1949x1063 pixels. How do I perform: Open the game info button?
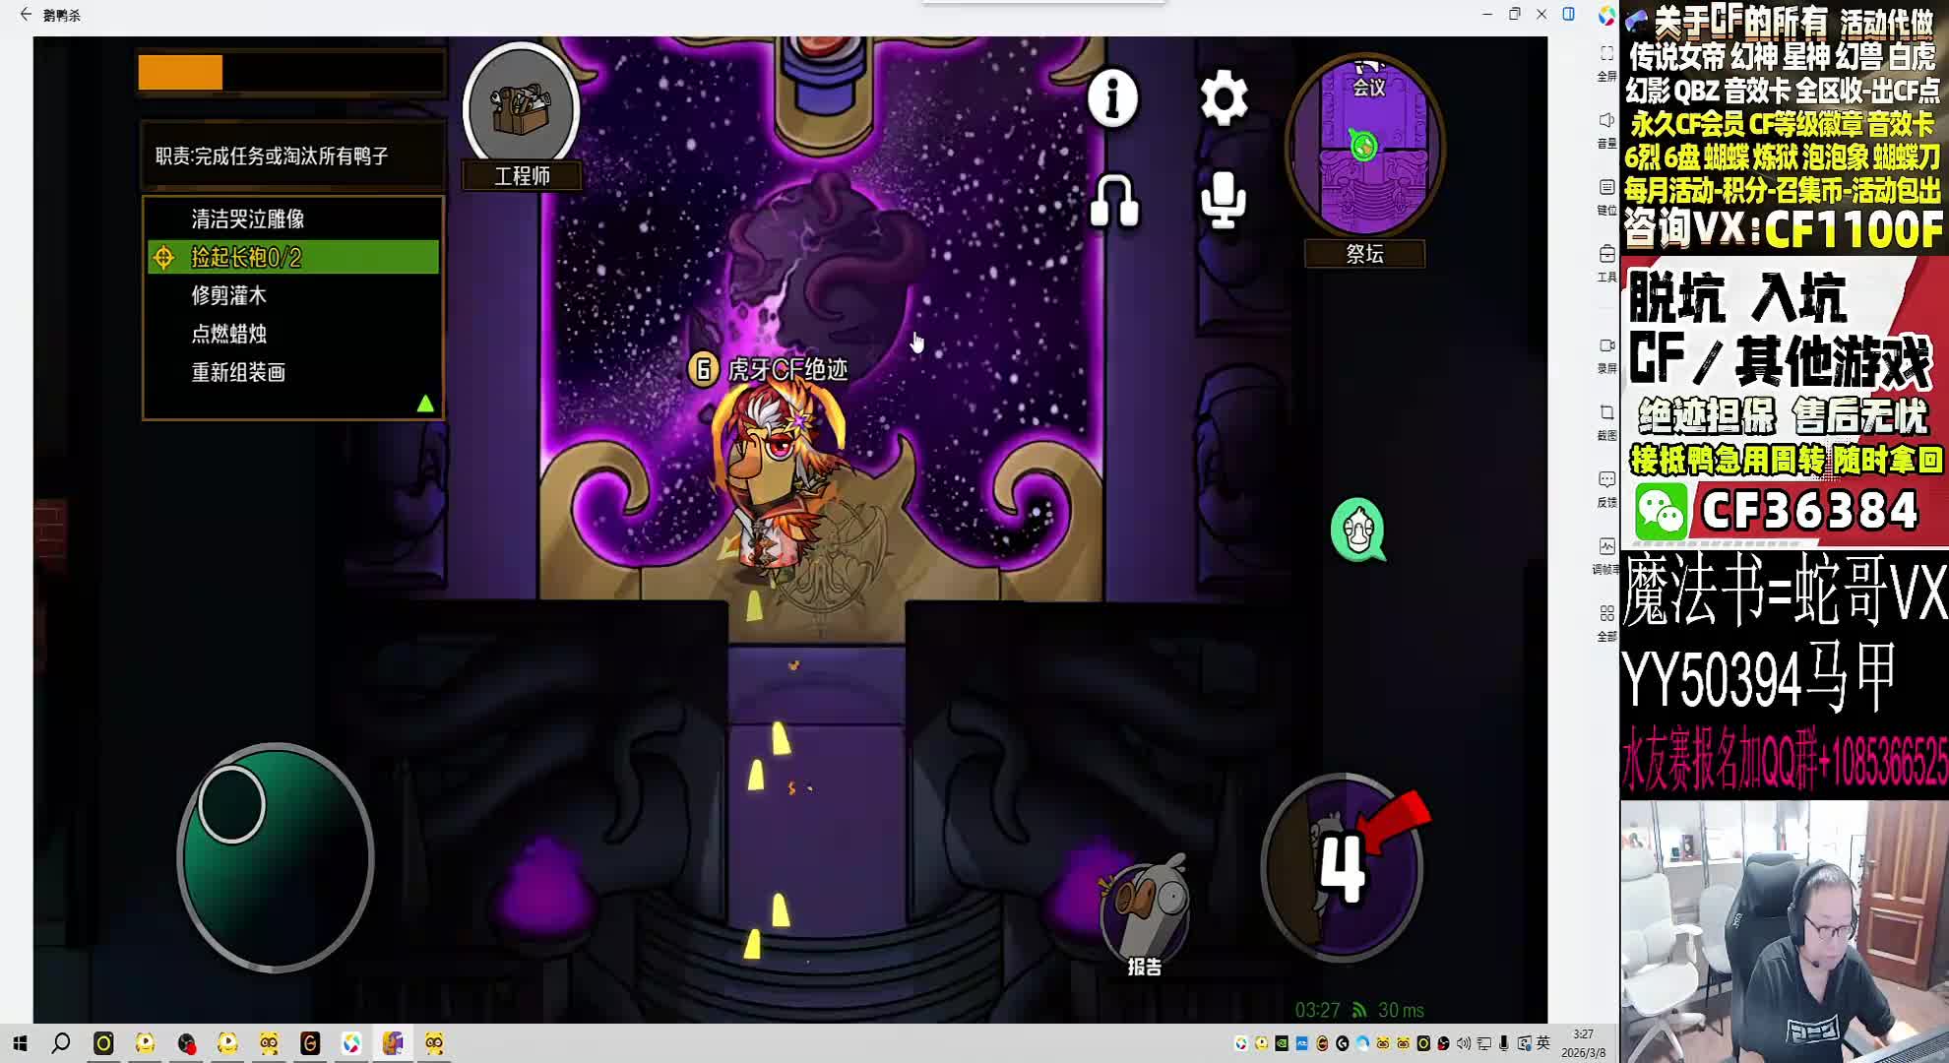[x=1112, y=97]
